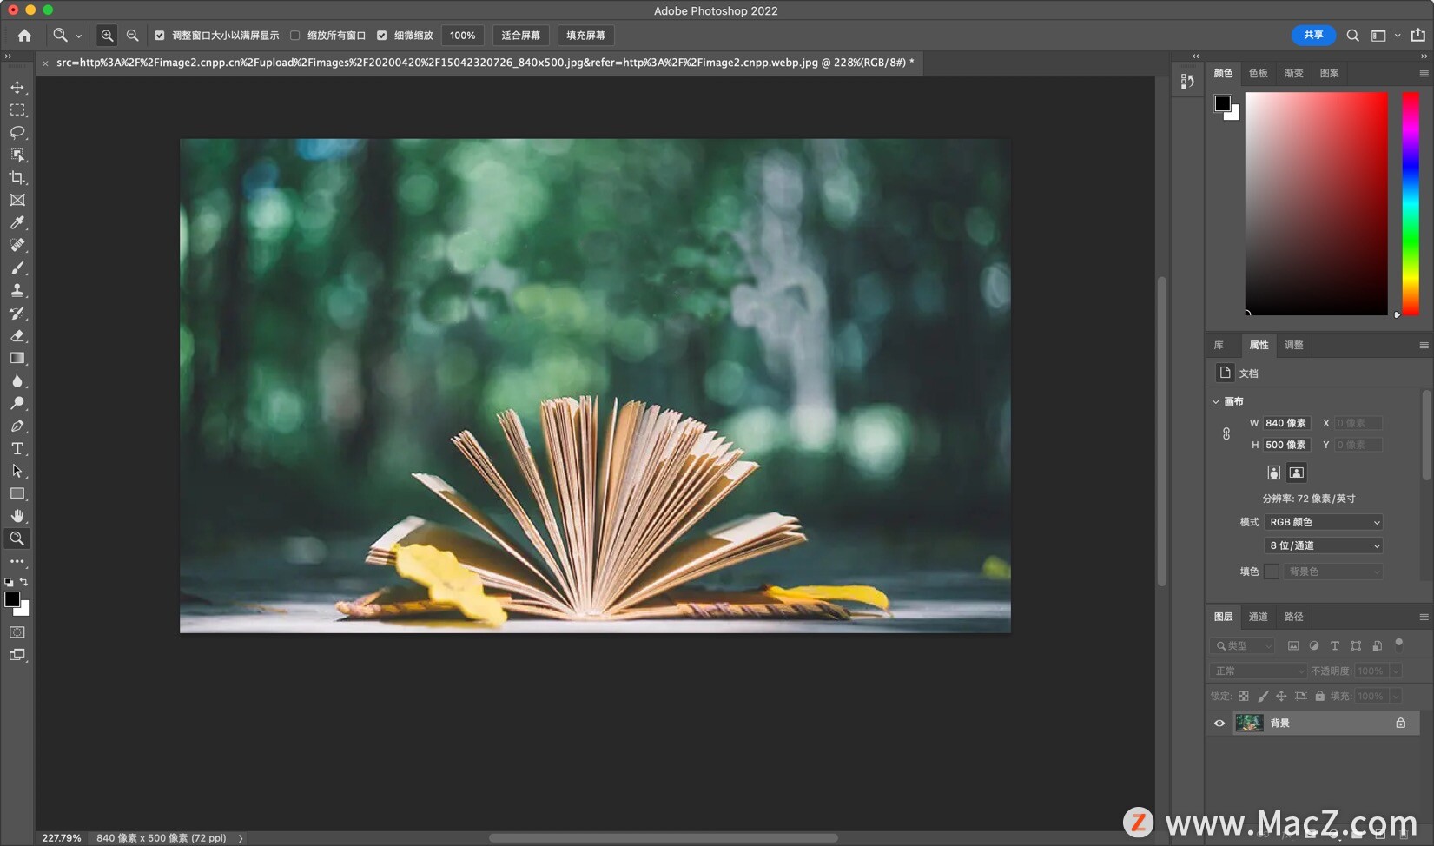
Task: Select the Lasso tool
Action: click(17, 133)
